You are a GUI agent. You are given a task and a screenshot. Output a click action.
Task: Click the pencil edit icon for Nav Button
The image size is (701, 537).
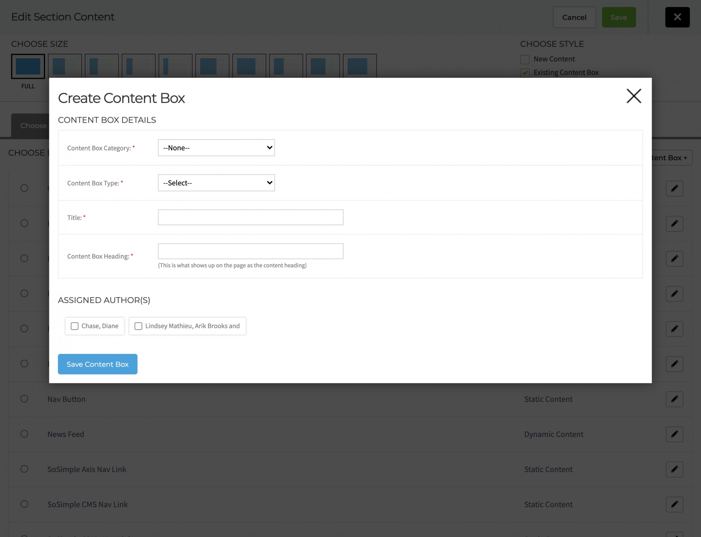(674, 399)
